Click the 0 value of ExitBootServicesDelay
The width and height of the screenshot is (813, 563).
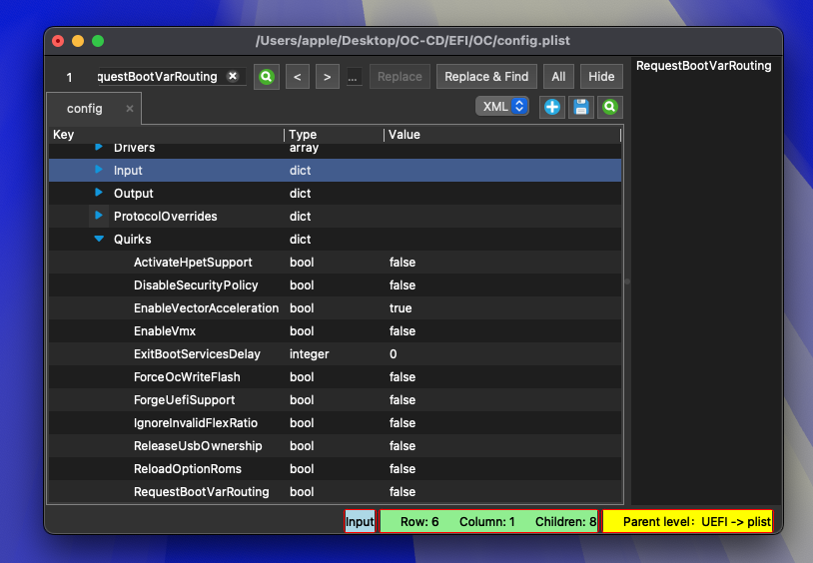[394, 354]
